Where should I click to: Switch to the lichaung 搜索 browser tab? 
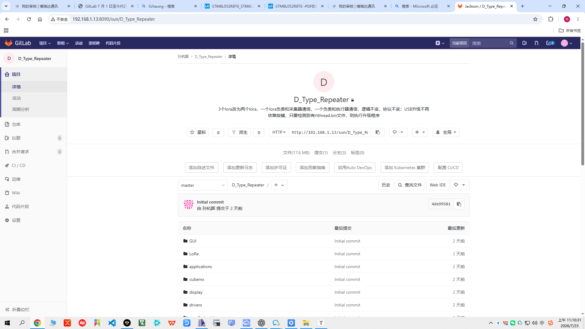[169, 6]
